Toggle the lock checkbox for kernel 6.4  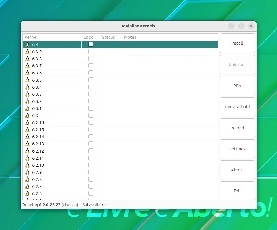[x=91, y=44]
